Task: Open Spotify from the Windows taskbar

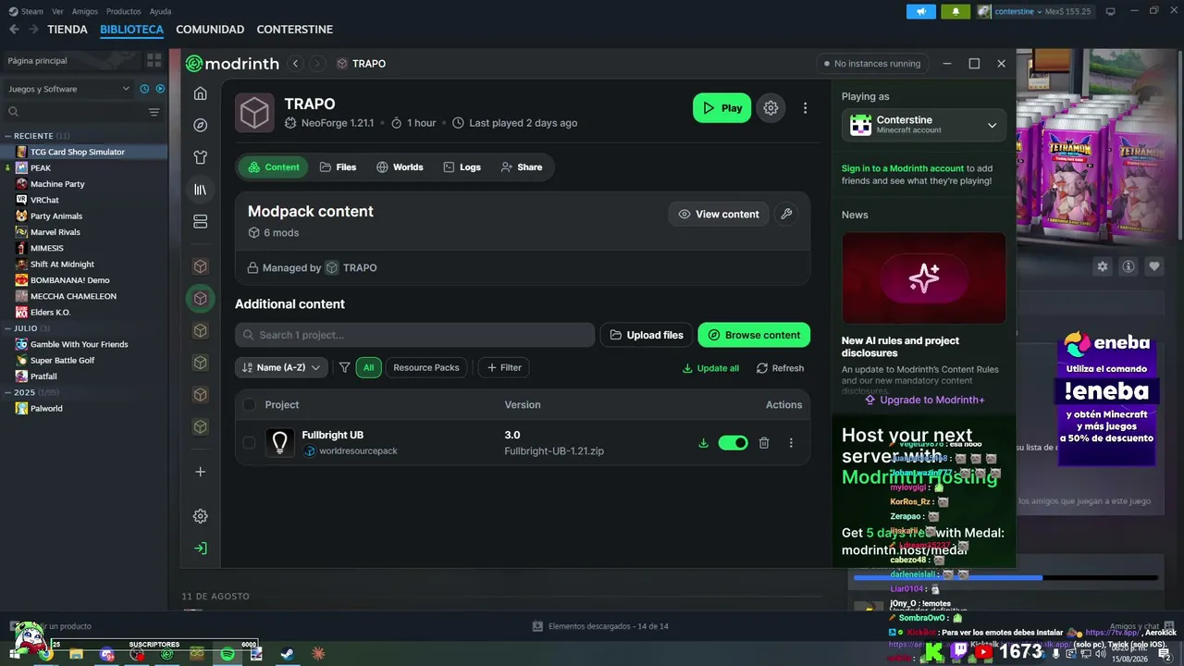Action: (x=227, y=654)
